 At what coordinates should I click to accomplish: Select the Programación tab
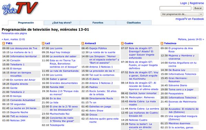pos(26,23)
